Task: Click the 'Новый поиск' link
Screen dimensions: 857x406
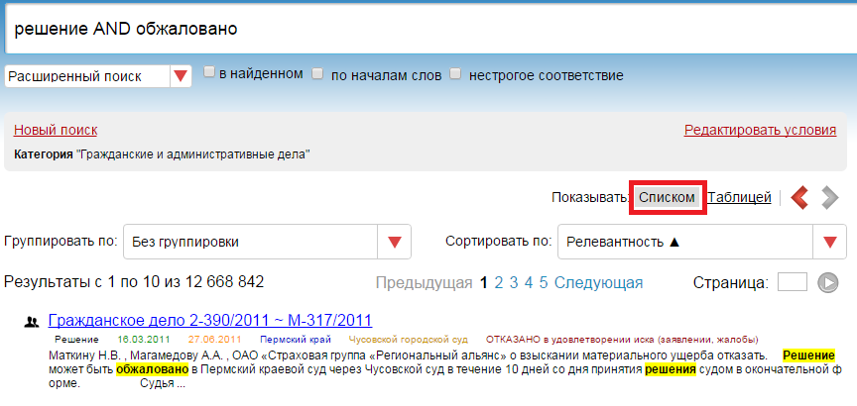Action: [x=56, y=130]
